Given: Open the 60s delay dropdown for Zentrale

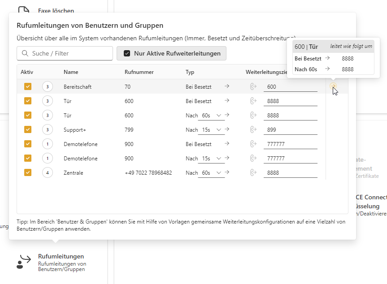Looking at the screenshot, I should click(211, 172).
